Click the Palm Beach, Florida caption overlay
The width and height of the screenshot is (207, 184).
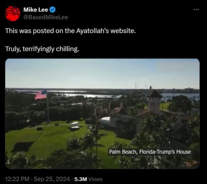[x=150, y=152]
